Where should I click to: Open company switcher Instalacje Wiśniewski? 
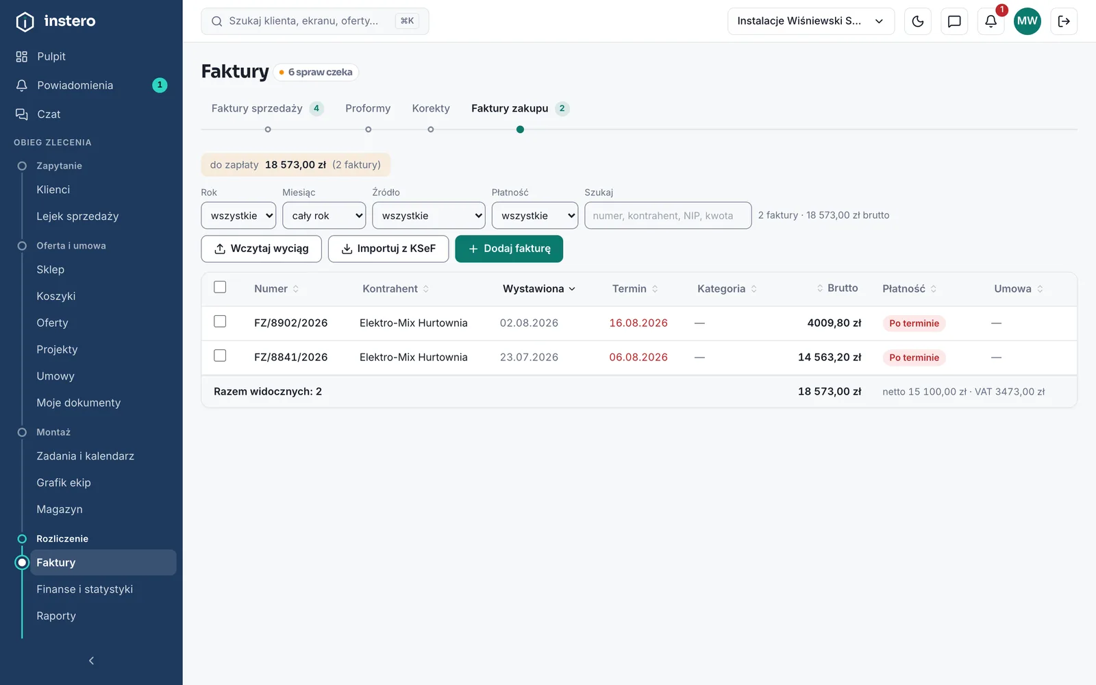click(x=811, y=21)
